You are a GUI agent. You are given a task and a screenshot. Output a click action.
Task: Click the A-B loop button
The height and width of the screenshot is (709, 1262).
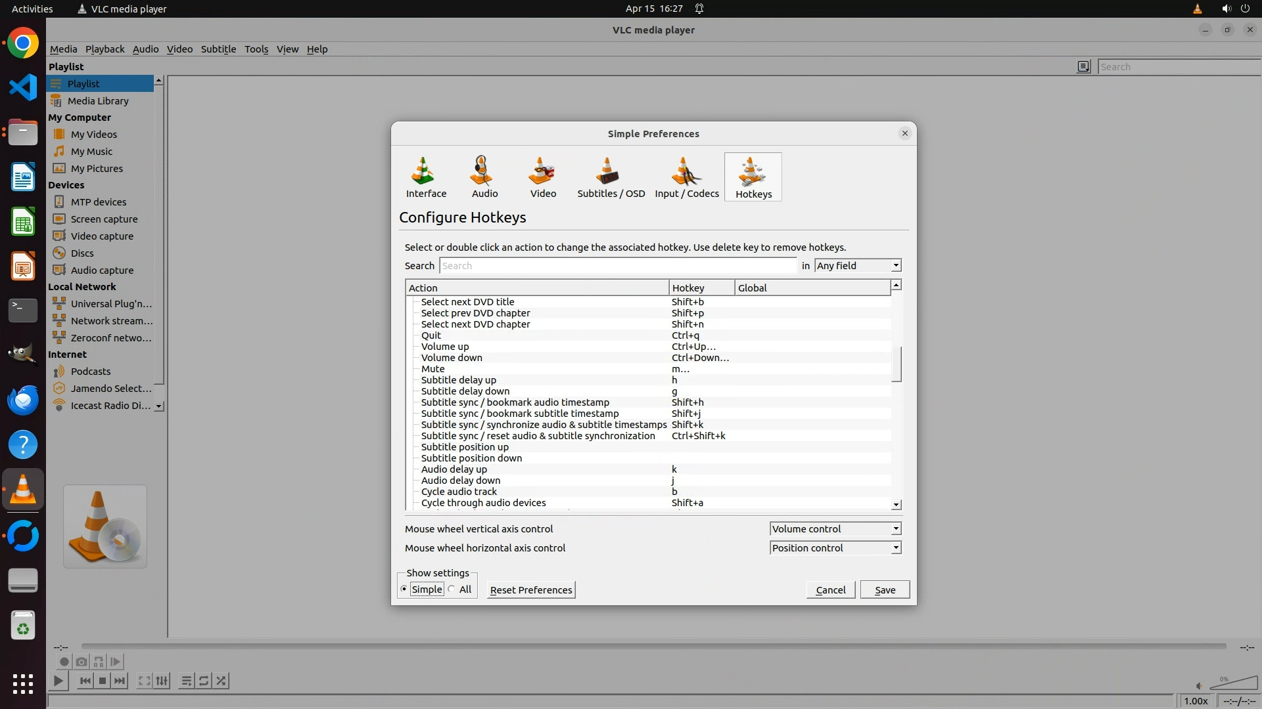coord(99,662)
